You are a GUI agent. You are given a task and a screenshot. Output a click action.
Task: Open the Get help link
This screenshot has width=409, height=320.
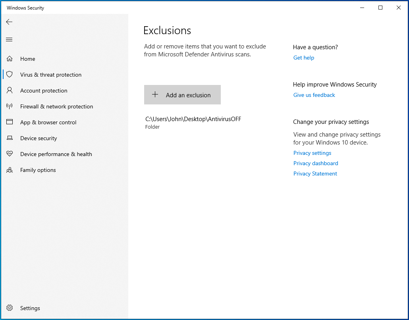tap(303, 58)
